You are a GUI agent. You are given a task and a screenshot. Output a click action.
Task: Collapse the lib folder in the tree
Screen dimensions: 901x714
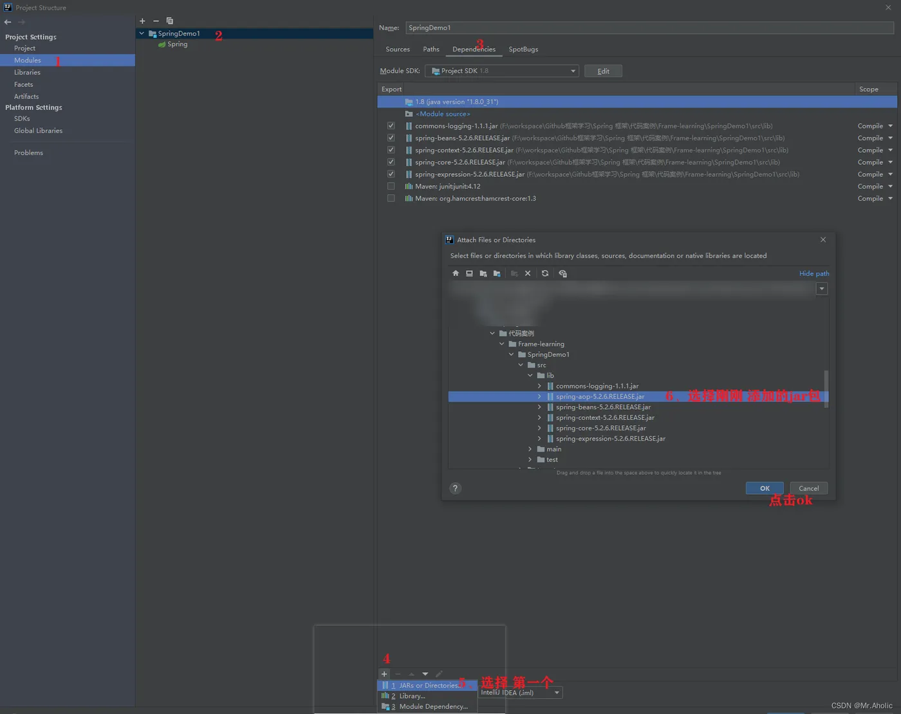point(530,376)
